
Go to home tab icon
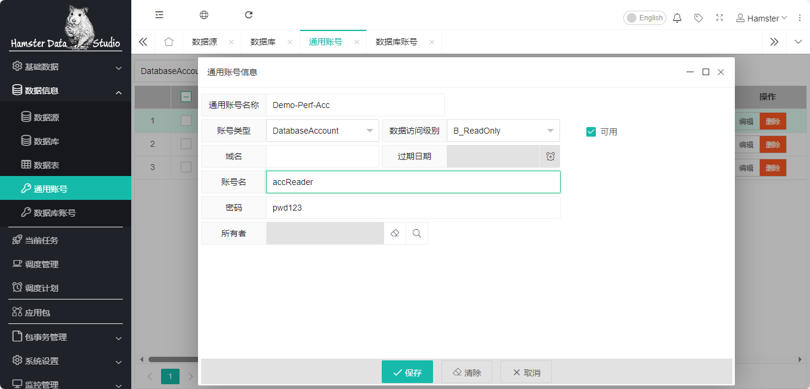tap(169, 42)
